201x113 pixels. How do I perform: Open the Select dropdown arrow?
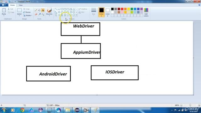19,16
